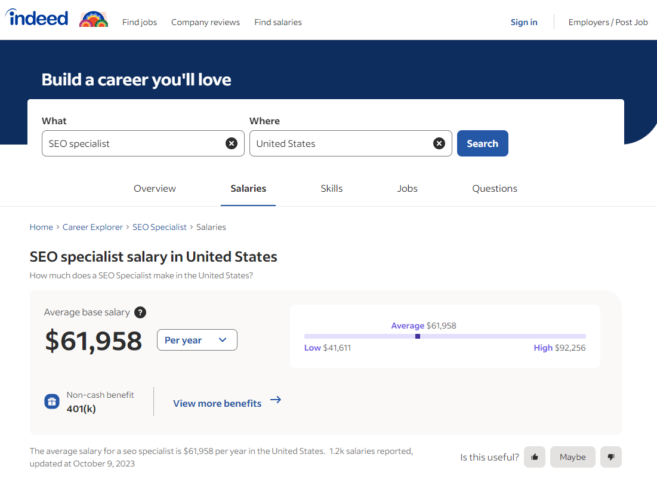Screen dimensions: 657x488
Task: Open the Skills tab
Action: (x=332, y=189)
